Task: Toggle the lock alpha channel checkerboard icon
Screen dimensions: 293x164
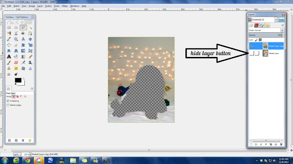Action: click(260, 40)
